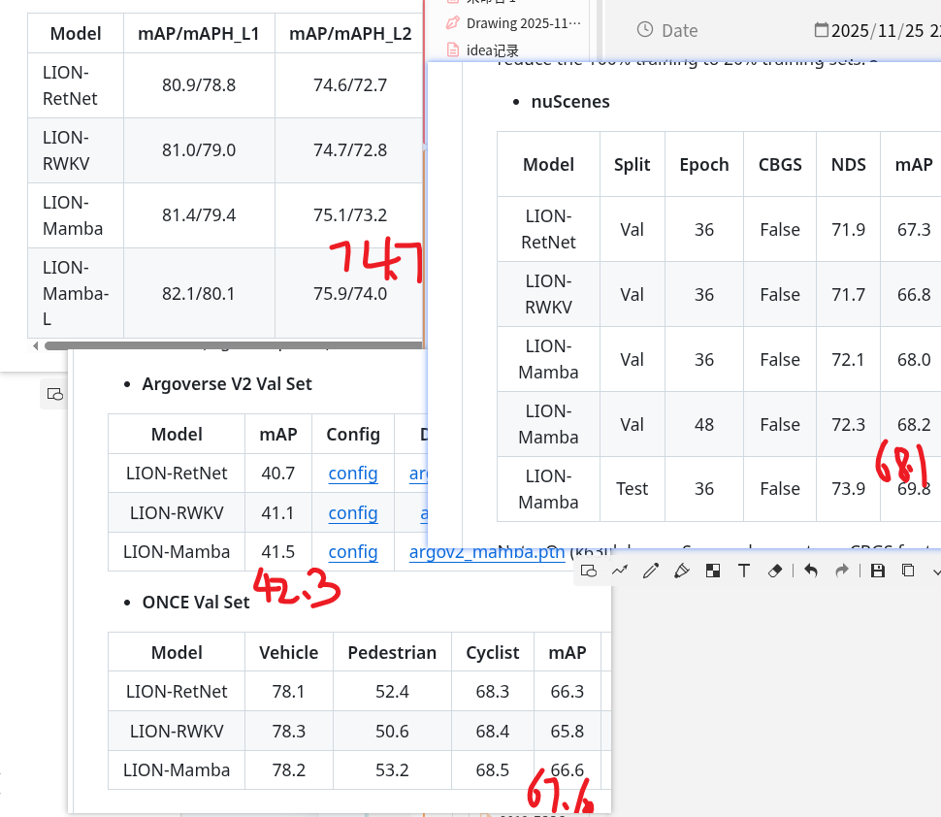
Task: Select the nuScenes mAP value 67.3
Action: 914,230
